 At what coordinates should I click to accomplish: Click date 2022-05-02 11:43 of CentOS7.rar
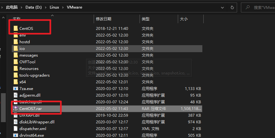click(x=112, y=109)
